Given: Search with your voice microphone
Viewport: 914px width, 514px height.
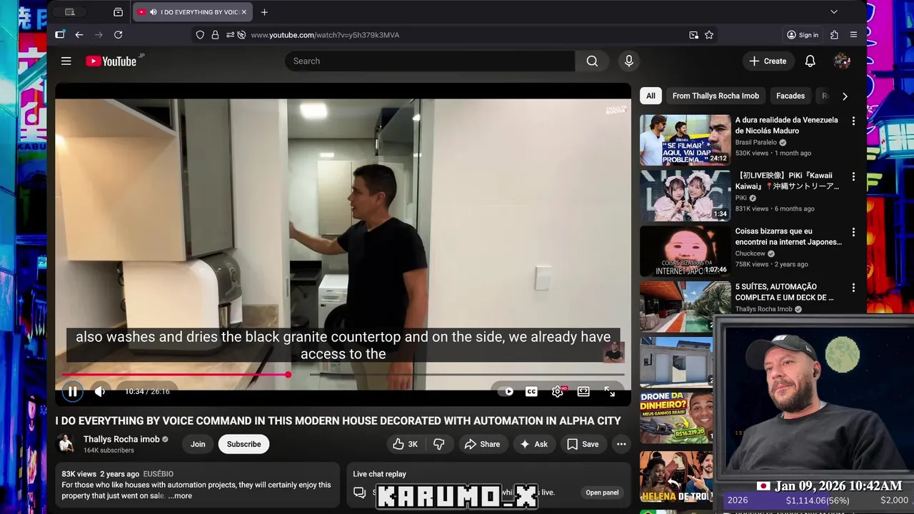Looking at the screenshot, I should 629,61.
